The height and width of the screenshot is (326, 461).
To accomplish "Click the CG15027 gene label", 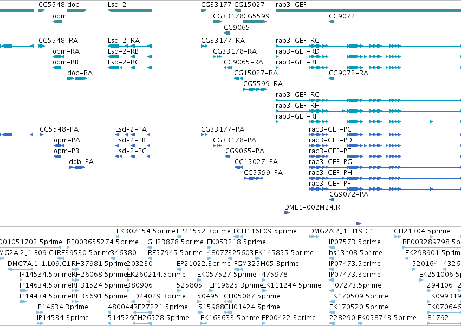I will (249, 5).
